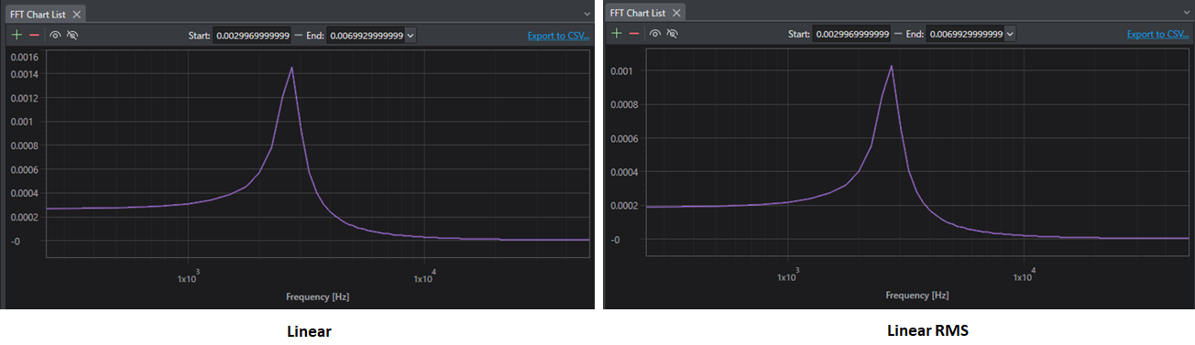Close the FFT Chart List tab in the Linear panel
This screenshot has width=1195, height=345.
pos(77,14)
